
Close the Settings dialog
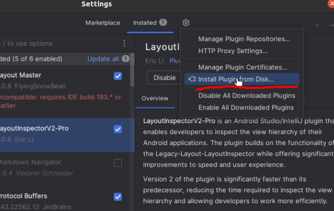pyautogui.click(x=331, y=4)
